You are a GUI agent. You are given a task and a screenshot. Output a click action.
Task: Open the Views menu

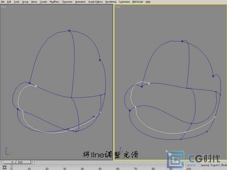pyautogui.click(x=34, y=2)
